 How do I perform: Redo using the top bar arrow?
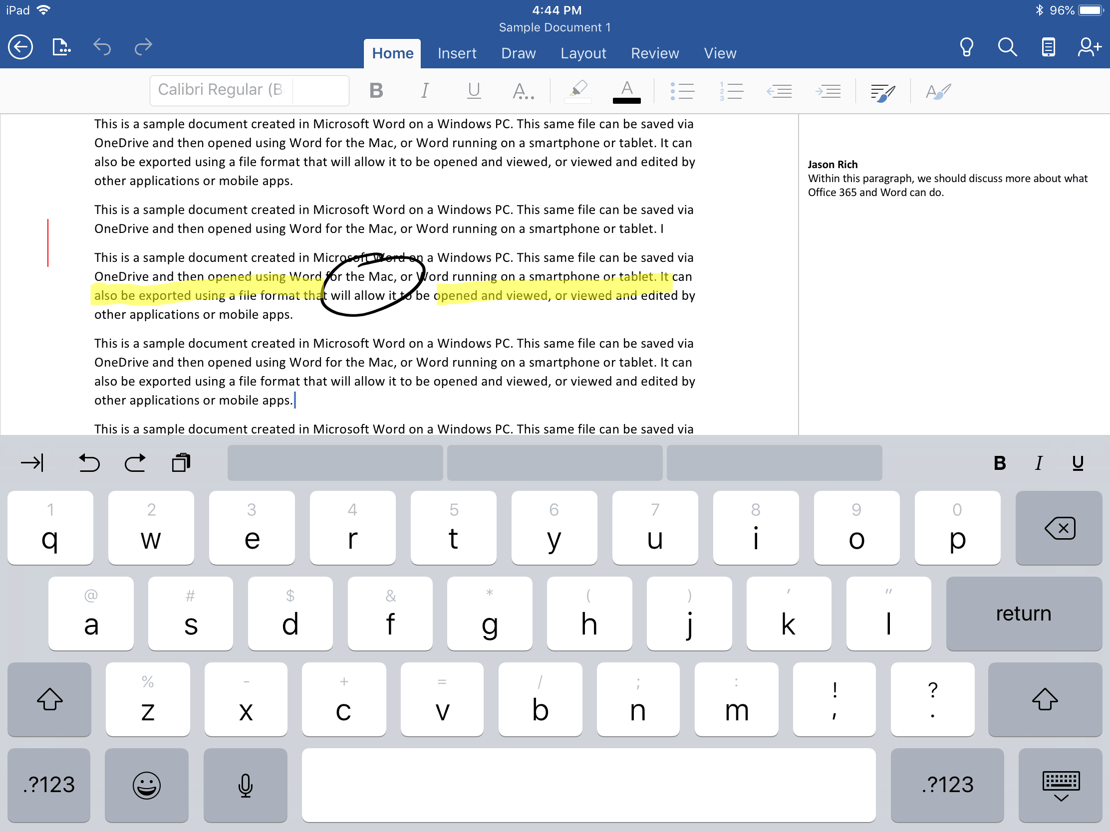click(x=143, y=47)
